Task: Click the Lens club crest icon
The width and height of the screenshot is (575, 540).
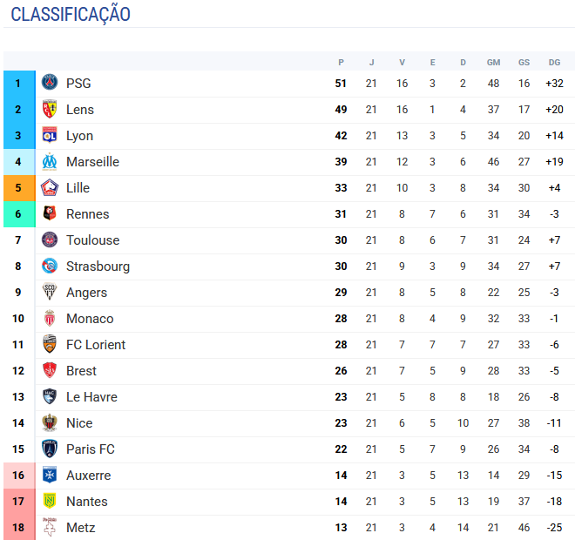Action: pyautogui.click(x=50, y=110)
